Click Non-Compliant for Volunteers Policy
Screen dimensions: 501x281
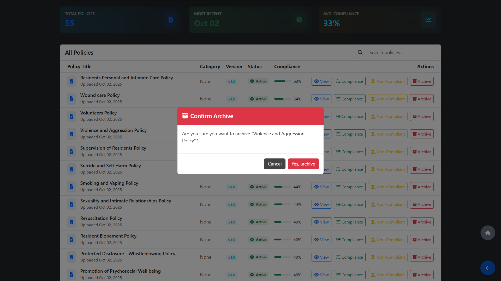388,116
